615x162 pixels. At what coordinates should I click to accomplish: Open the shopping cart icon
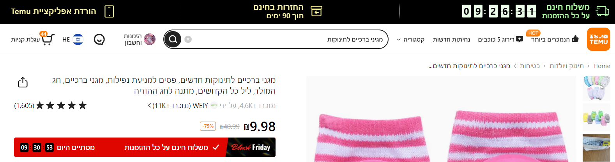pos(48,39)
